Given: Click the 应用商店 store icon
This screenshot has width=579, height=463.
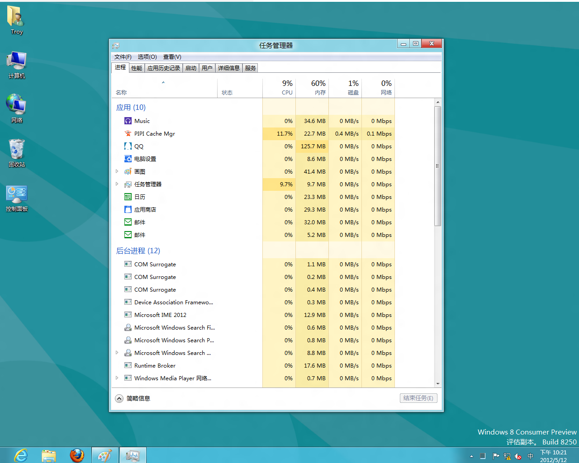Looking at the screenshot, I should [128, 209].
